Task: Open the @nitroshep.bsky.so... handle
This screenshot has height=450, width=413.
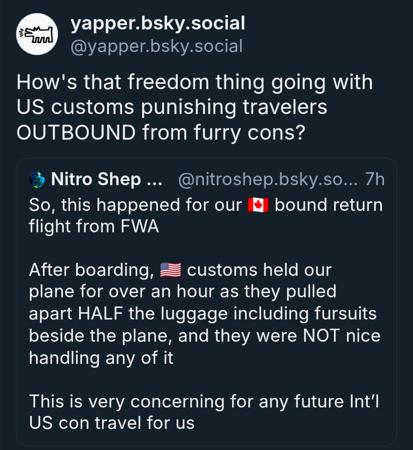Action: (x=268, y=180)
